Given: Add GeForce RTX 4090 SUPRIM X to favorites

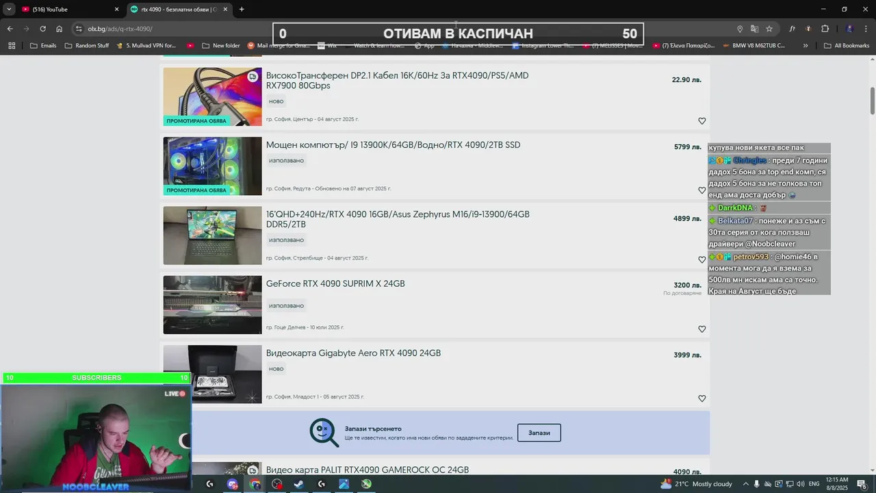Looking at the screenshot, I should point(701,329).
